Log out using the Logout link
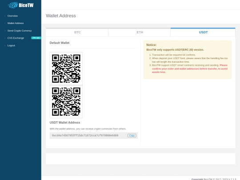Viewport: 240px width, 180px height. pos(11,46)
